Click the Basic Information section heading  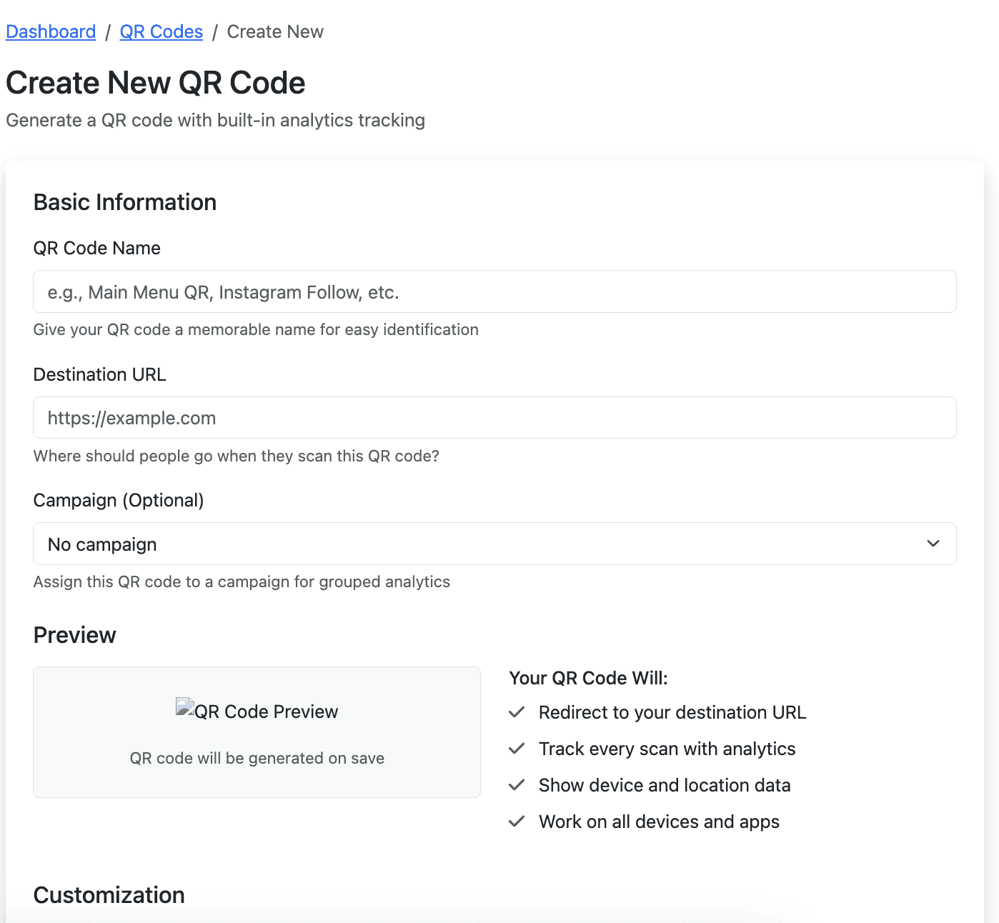point(125,202)
